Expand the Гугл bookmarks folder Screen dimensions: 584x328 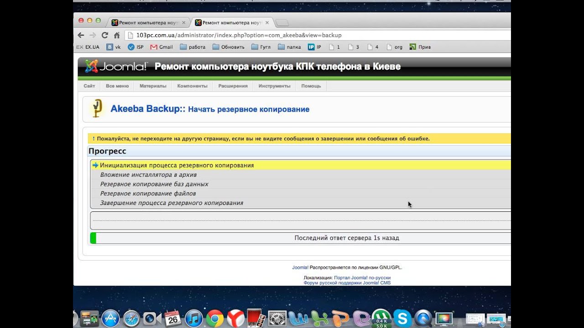pyautogui.click(x=261, y=47)
